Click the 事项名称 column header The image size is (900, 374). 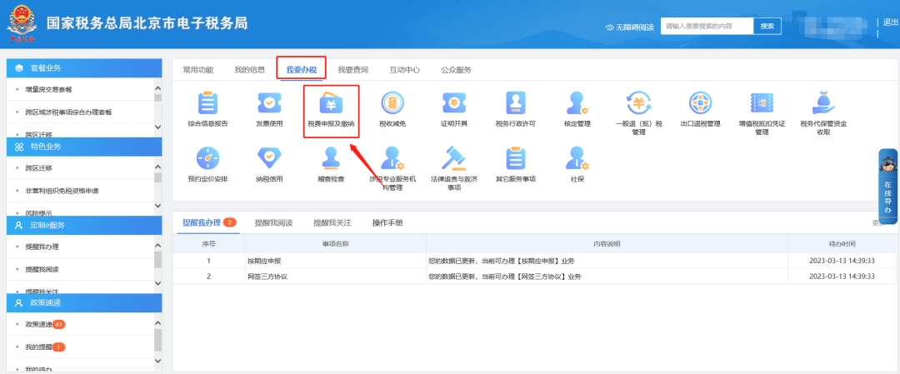336,244
